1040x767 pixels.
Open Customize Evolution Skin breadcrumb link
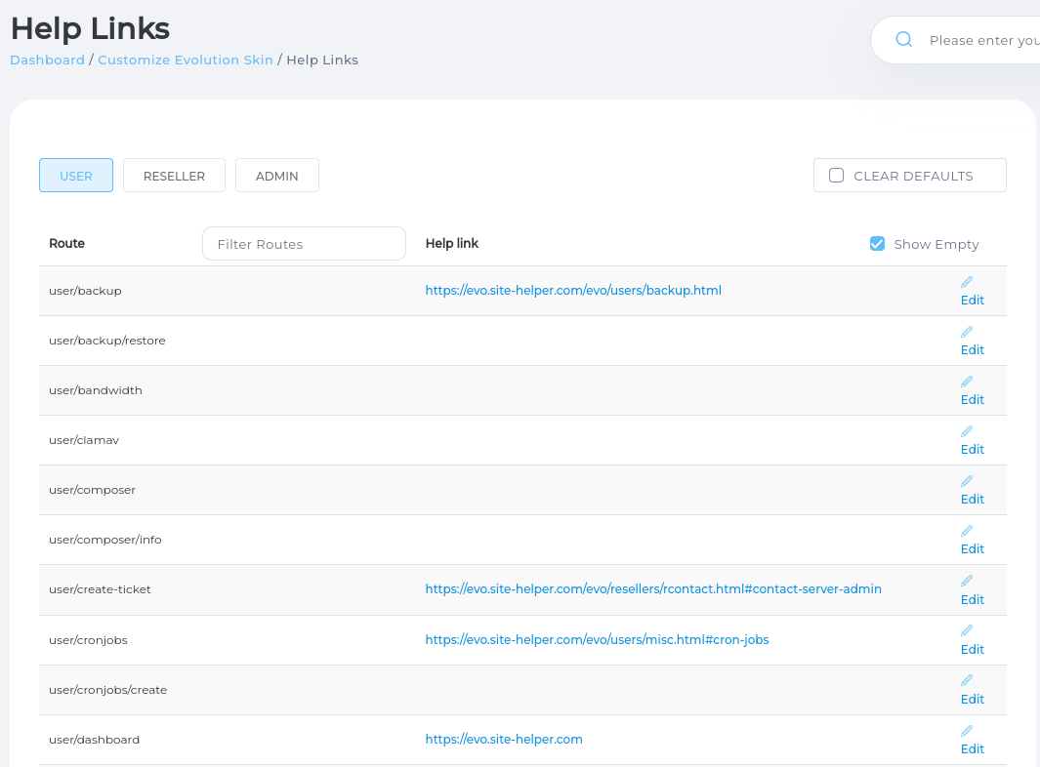(x=186, y=61)
